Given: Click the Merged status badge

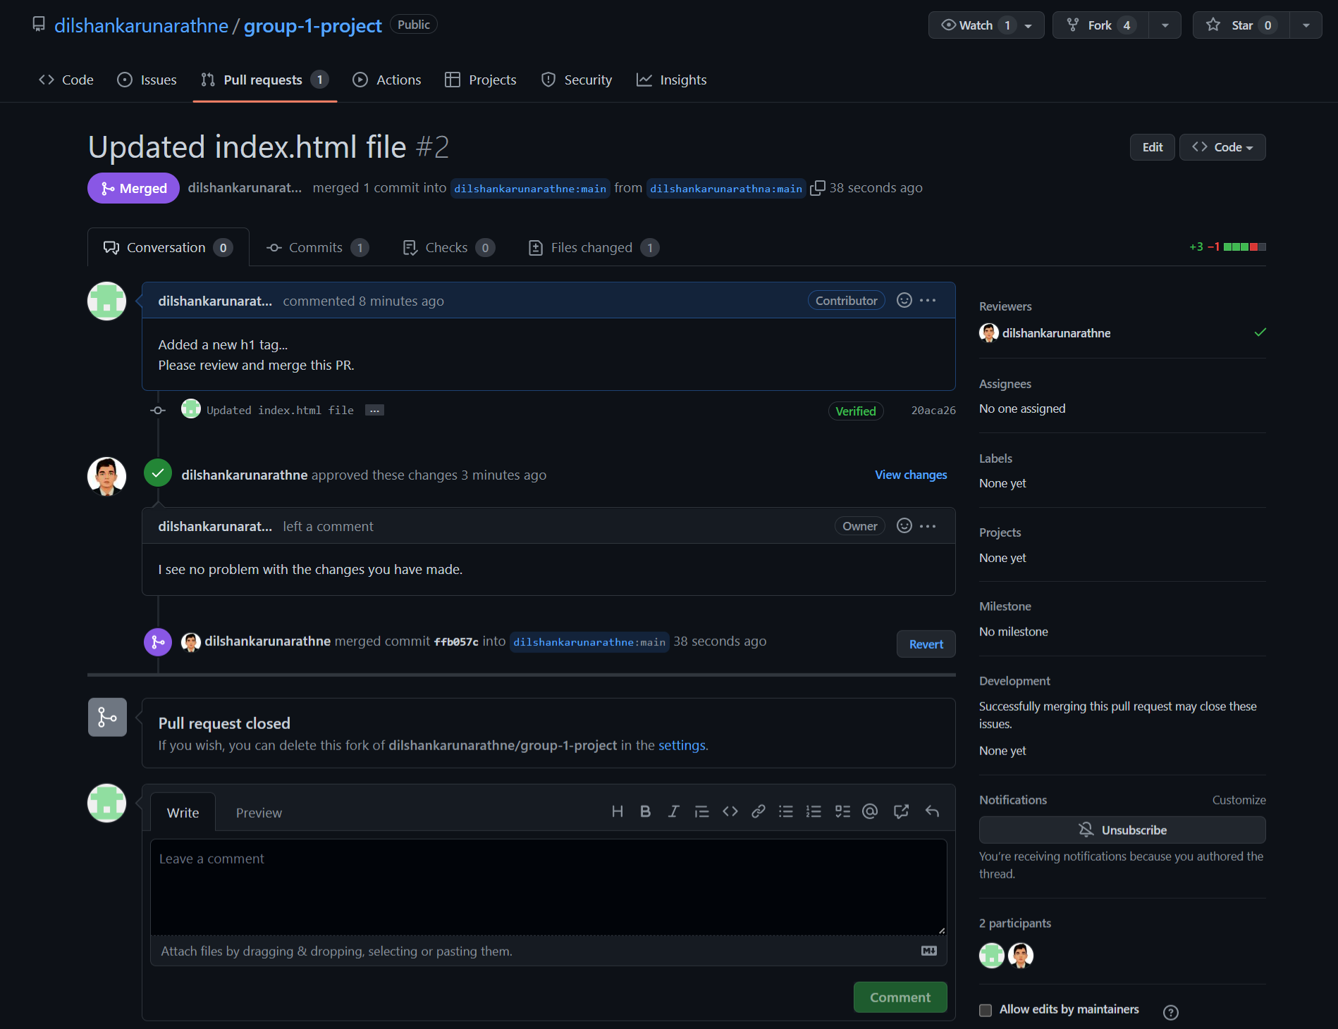Looking at the screenshot, I should (133, 188).
